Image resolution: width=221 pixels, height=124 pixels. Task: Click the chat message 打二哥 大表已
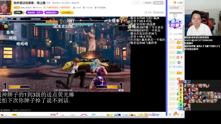point(176,67)
